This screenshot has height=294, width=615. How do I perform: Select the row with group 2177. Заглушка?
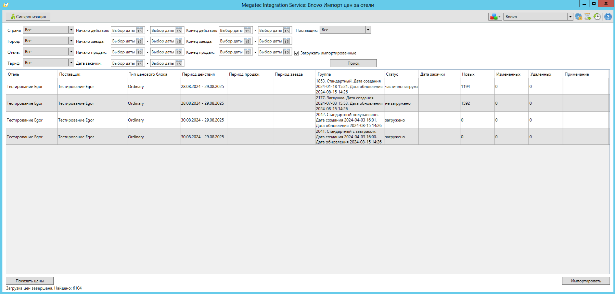(x=307, y=103)
